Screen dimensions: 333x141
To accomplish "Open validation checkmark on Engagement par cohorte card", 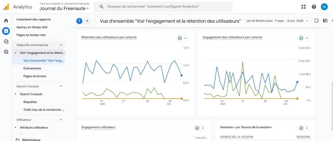I will pyautogui.click(x=304, y=38).
